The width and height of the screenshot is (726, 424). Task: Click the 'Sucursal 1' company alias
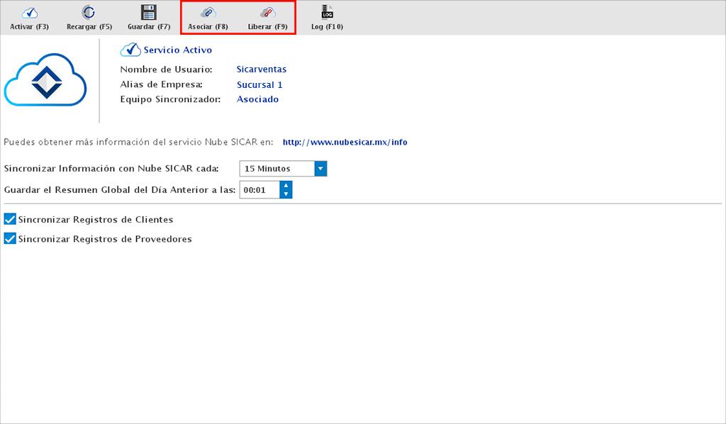[259, 85]
